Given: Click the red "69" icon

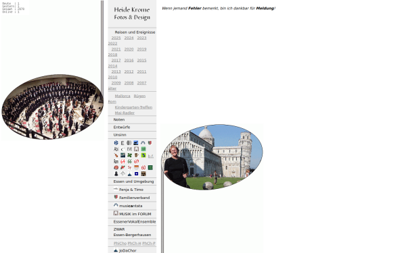Looking at the screenshot, I should pos(137,161).
